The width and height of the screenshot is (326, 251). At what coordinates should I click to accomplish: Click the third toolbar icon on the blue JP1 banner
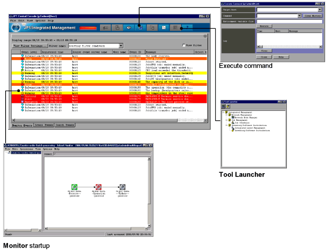pyautogui.click(x=129, y=28)
